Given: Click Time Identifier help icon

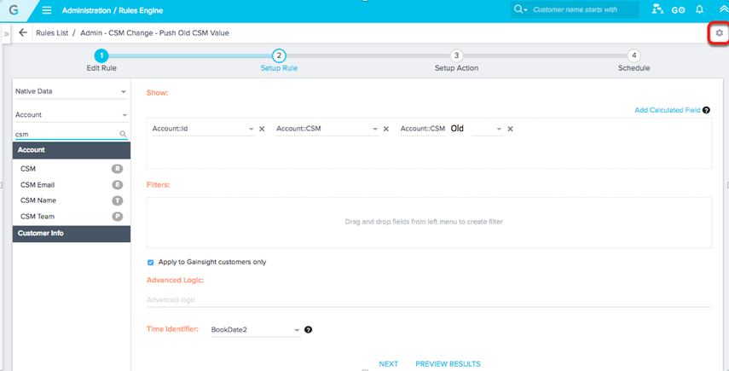Looking at the screenshot, I should click(x=308, y=329).
